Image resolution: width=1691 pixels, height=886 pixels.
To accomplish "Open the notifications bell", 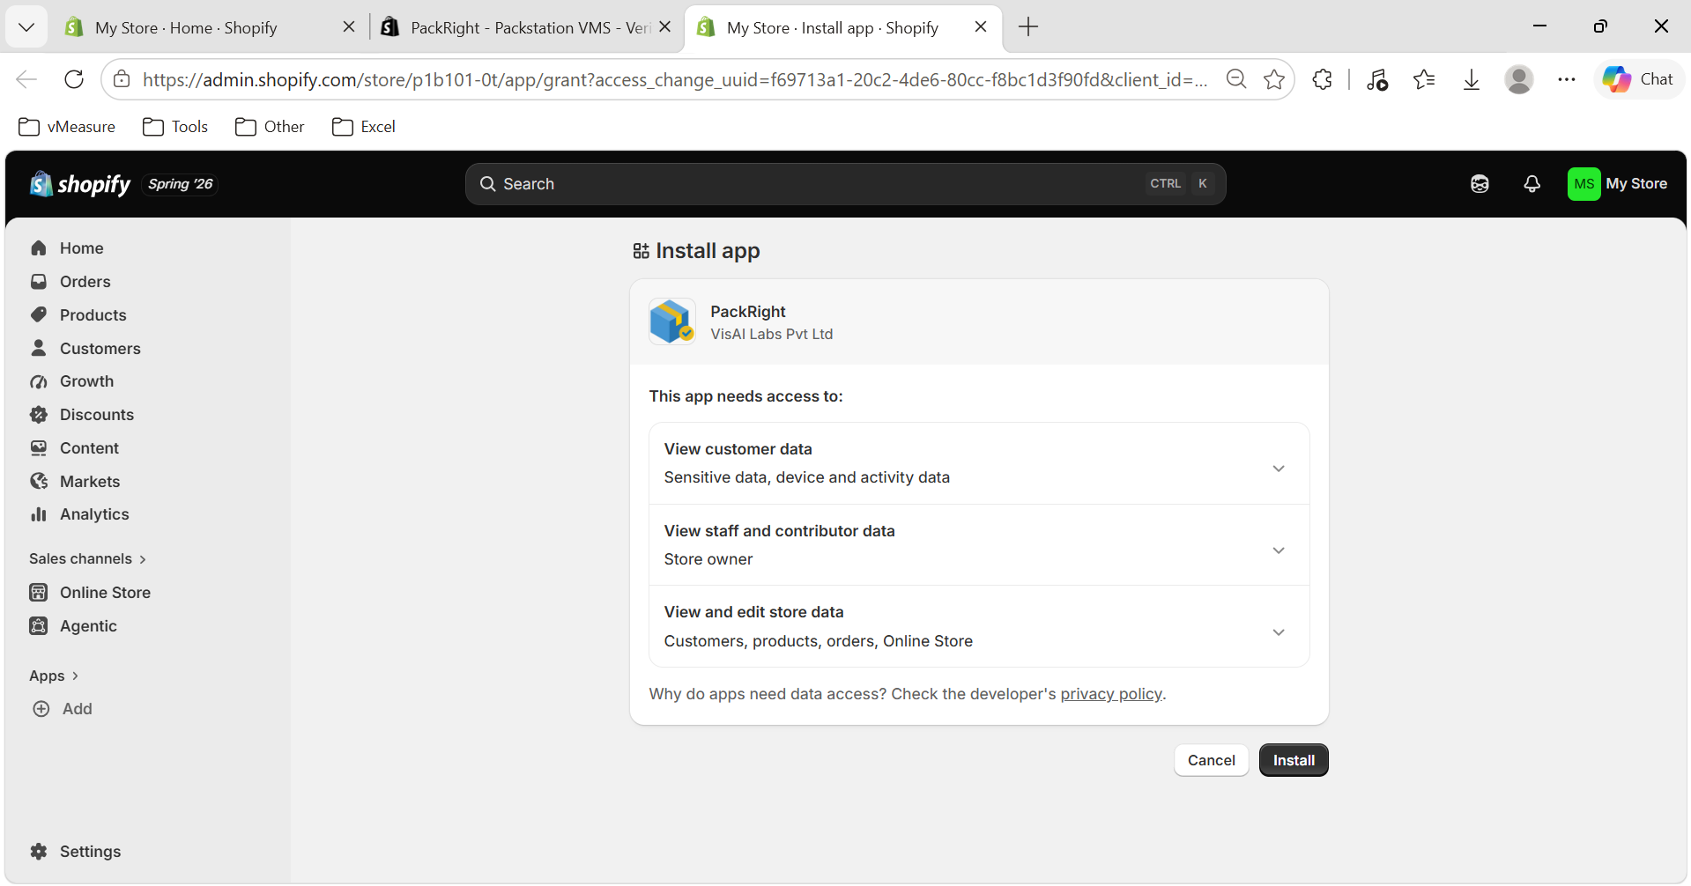I will click(x=1532, y=184).
